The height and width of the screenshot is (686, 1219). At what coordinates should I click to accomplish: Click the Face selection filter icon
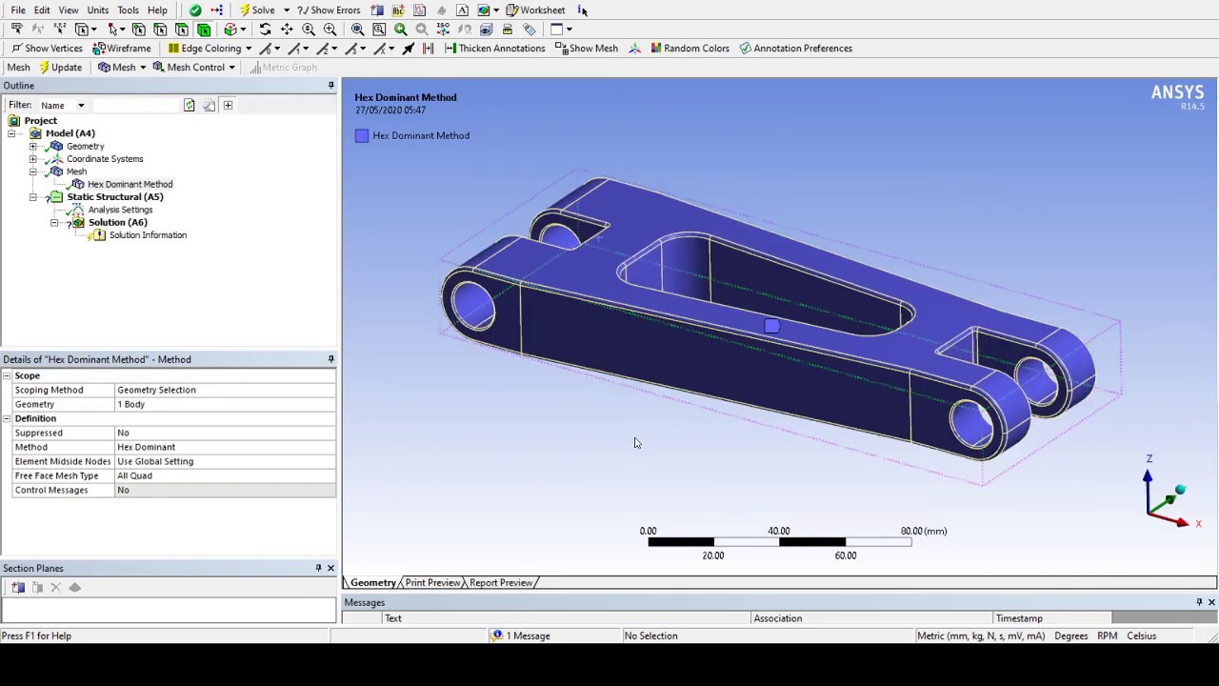[x=182, y=30]
